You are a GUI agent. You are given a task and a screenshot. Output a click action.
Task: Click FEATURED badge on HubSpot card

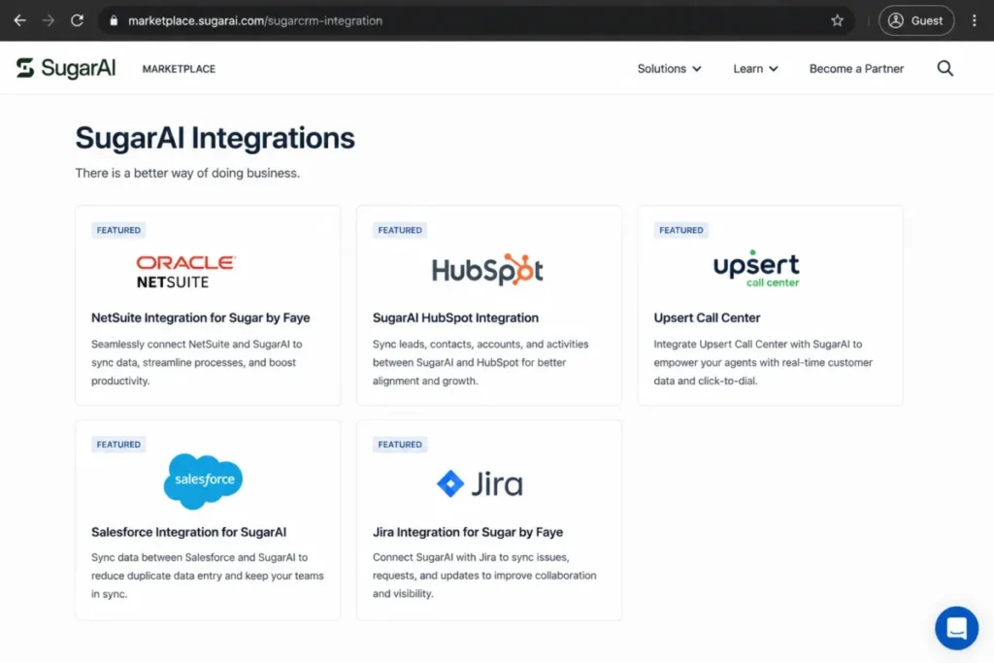click(x=399, y=230)
